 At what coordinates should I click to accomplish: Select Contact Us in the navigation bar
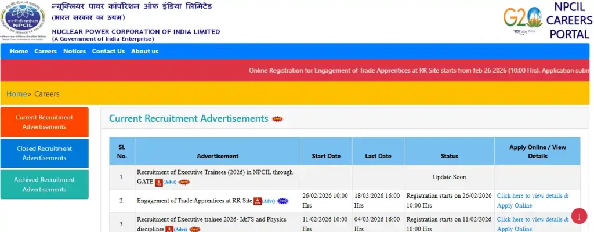(x=108, y=51)
